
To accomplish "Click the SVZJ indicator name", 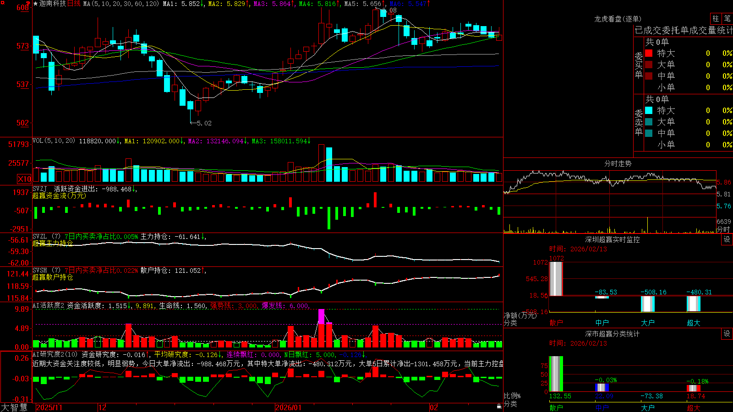I will 40,189.
